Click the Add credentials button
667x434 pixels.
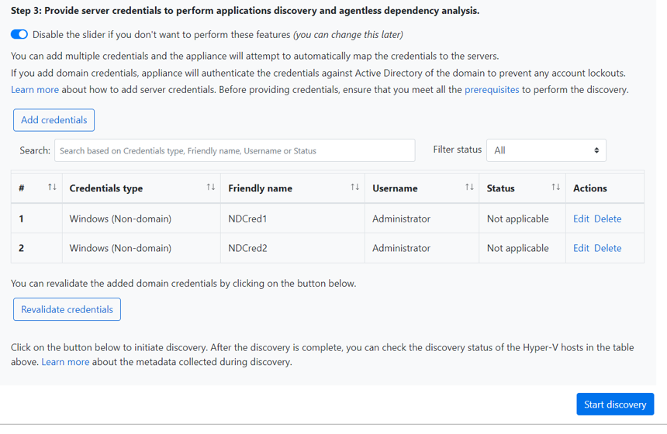tap(54, 120)
